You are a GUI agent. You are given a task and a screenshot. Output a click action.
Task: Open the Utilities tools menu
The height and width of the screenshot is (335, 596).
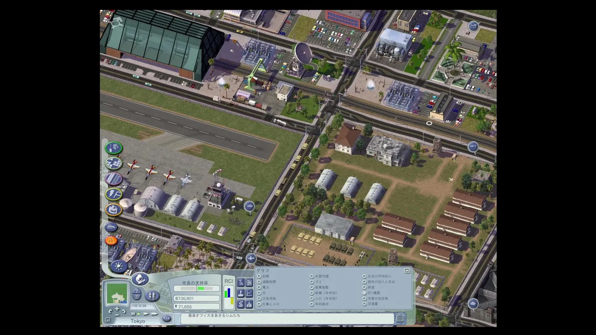[114, 194]
